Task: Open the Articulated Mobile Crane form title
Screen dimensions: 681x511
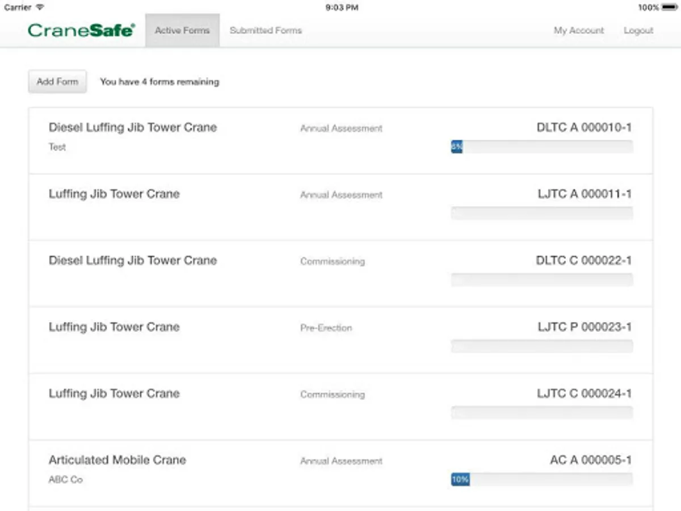Action: 117,460
